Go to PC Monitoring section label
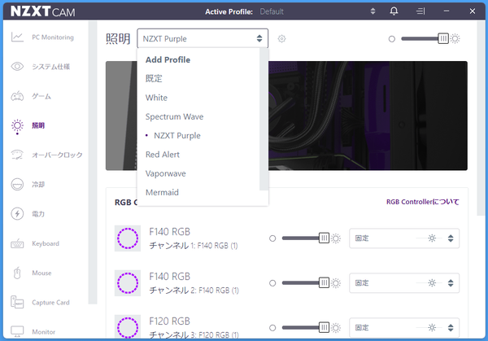488x341 pixels. (53, 37)
